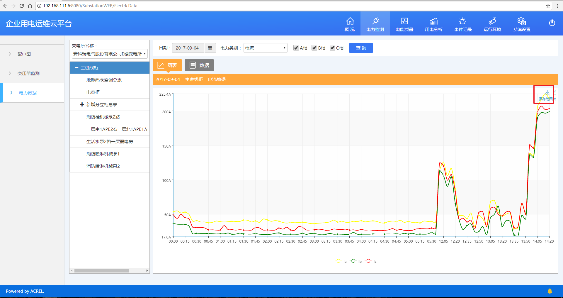
Task: Select the 电力监测 plug icon
Action: pos(375,21)
